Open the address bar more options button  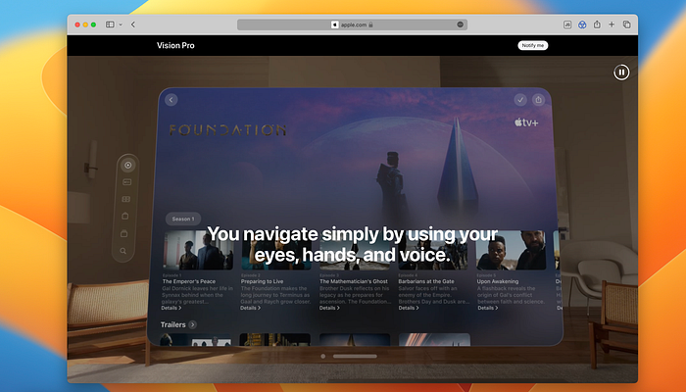pyautogui.click(x=460, y=24)
